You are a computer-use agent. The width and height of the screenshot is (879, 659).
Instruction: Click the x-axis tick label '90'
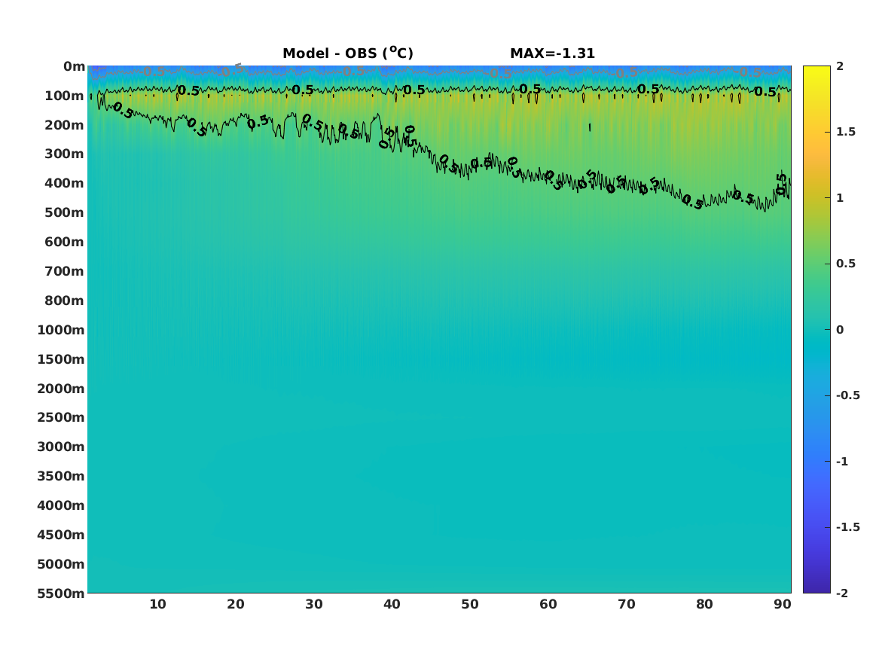pyautogui.click(x=783, y=604)
